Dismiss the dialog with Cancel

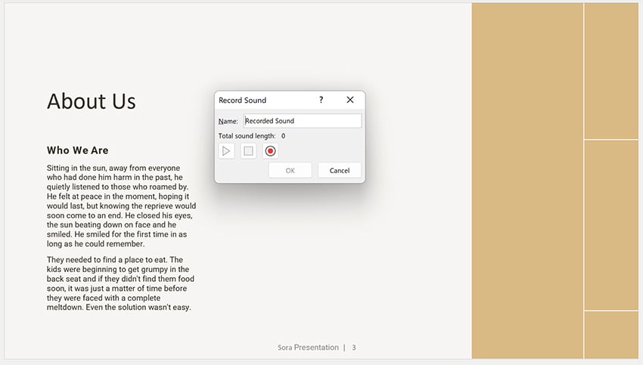click(339, 171)
